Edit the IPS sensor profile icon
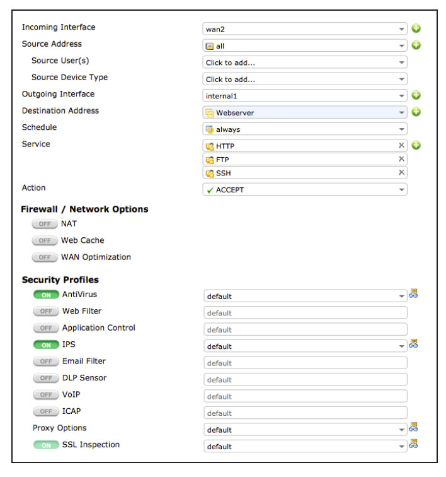Screen dimensions: 446x477 413,344
